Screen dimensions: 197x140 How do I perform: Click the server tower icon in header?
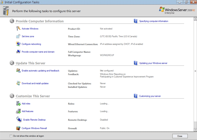[6, 11]
